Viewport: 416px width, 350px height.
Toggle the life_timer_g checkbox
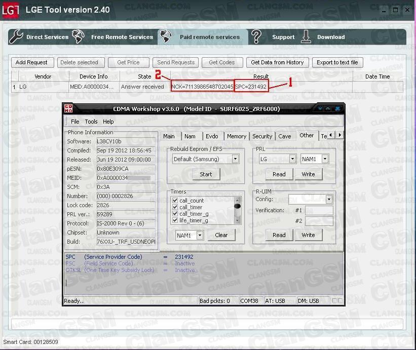click(x=175, y=220)
